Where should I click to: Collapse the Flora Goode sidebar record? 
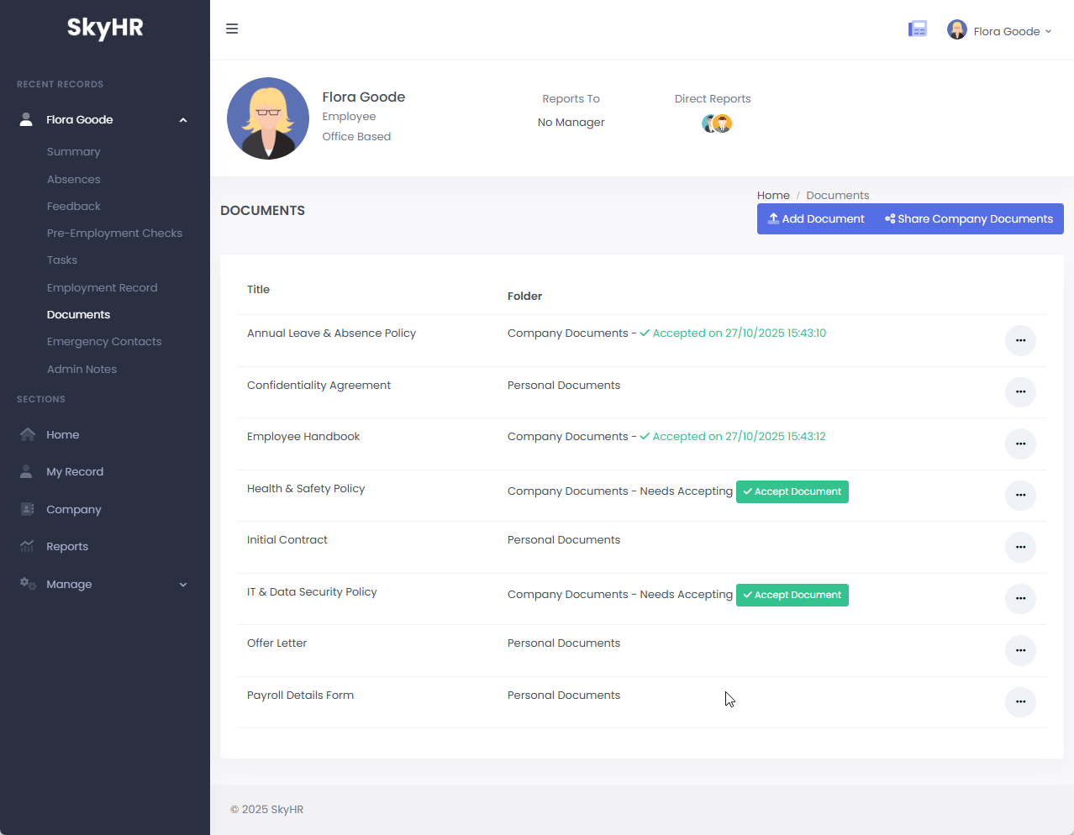tap(183, 120)
